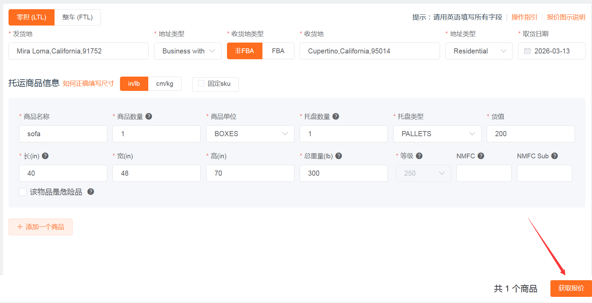Screen dimensions: 592x303
Task: Check the 该物品是危险品 checkbox
Action: coord(23,192)
